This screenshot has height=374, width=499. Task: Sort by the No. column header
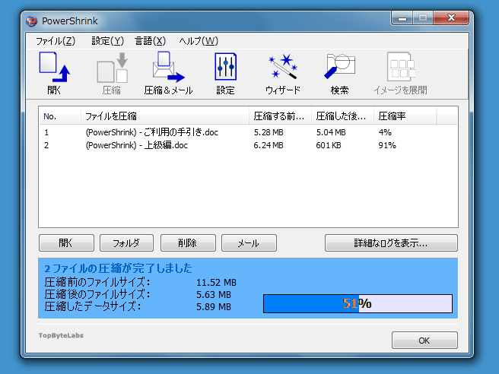pyautogui.click(x=59, y=116)
